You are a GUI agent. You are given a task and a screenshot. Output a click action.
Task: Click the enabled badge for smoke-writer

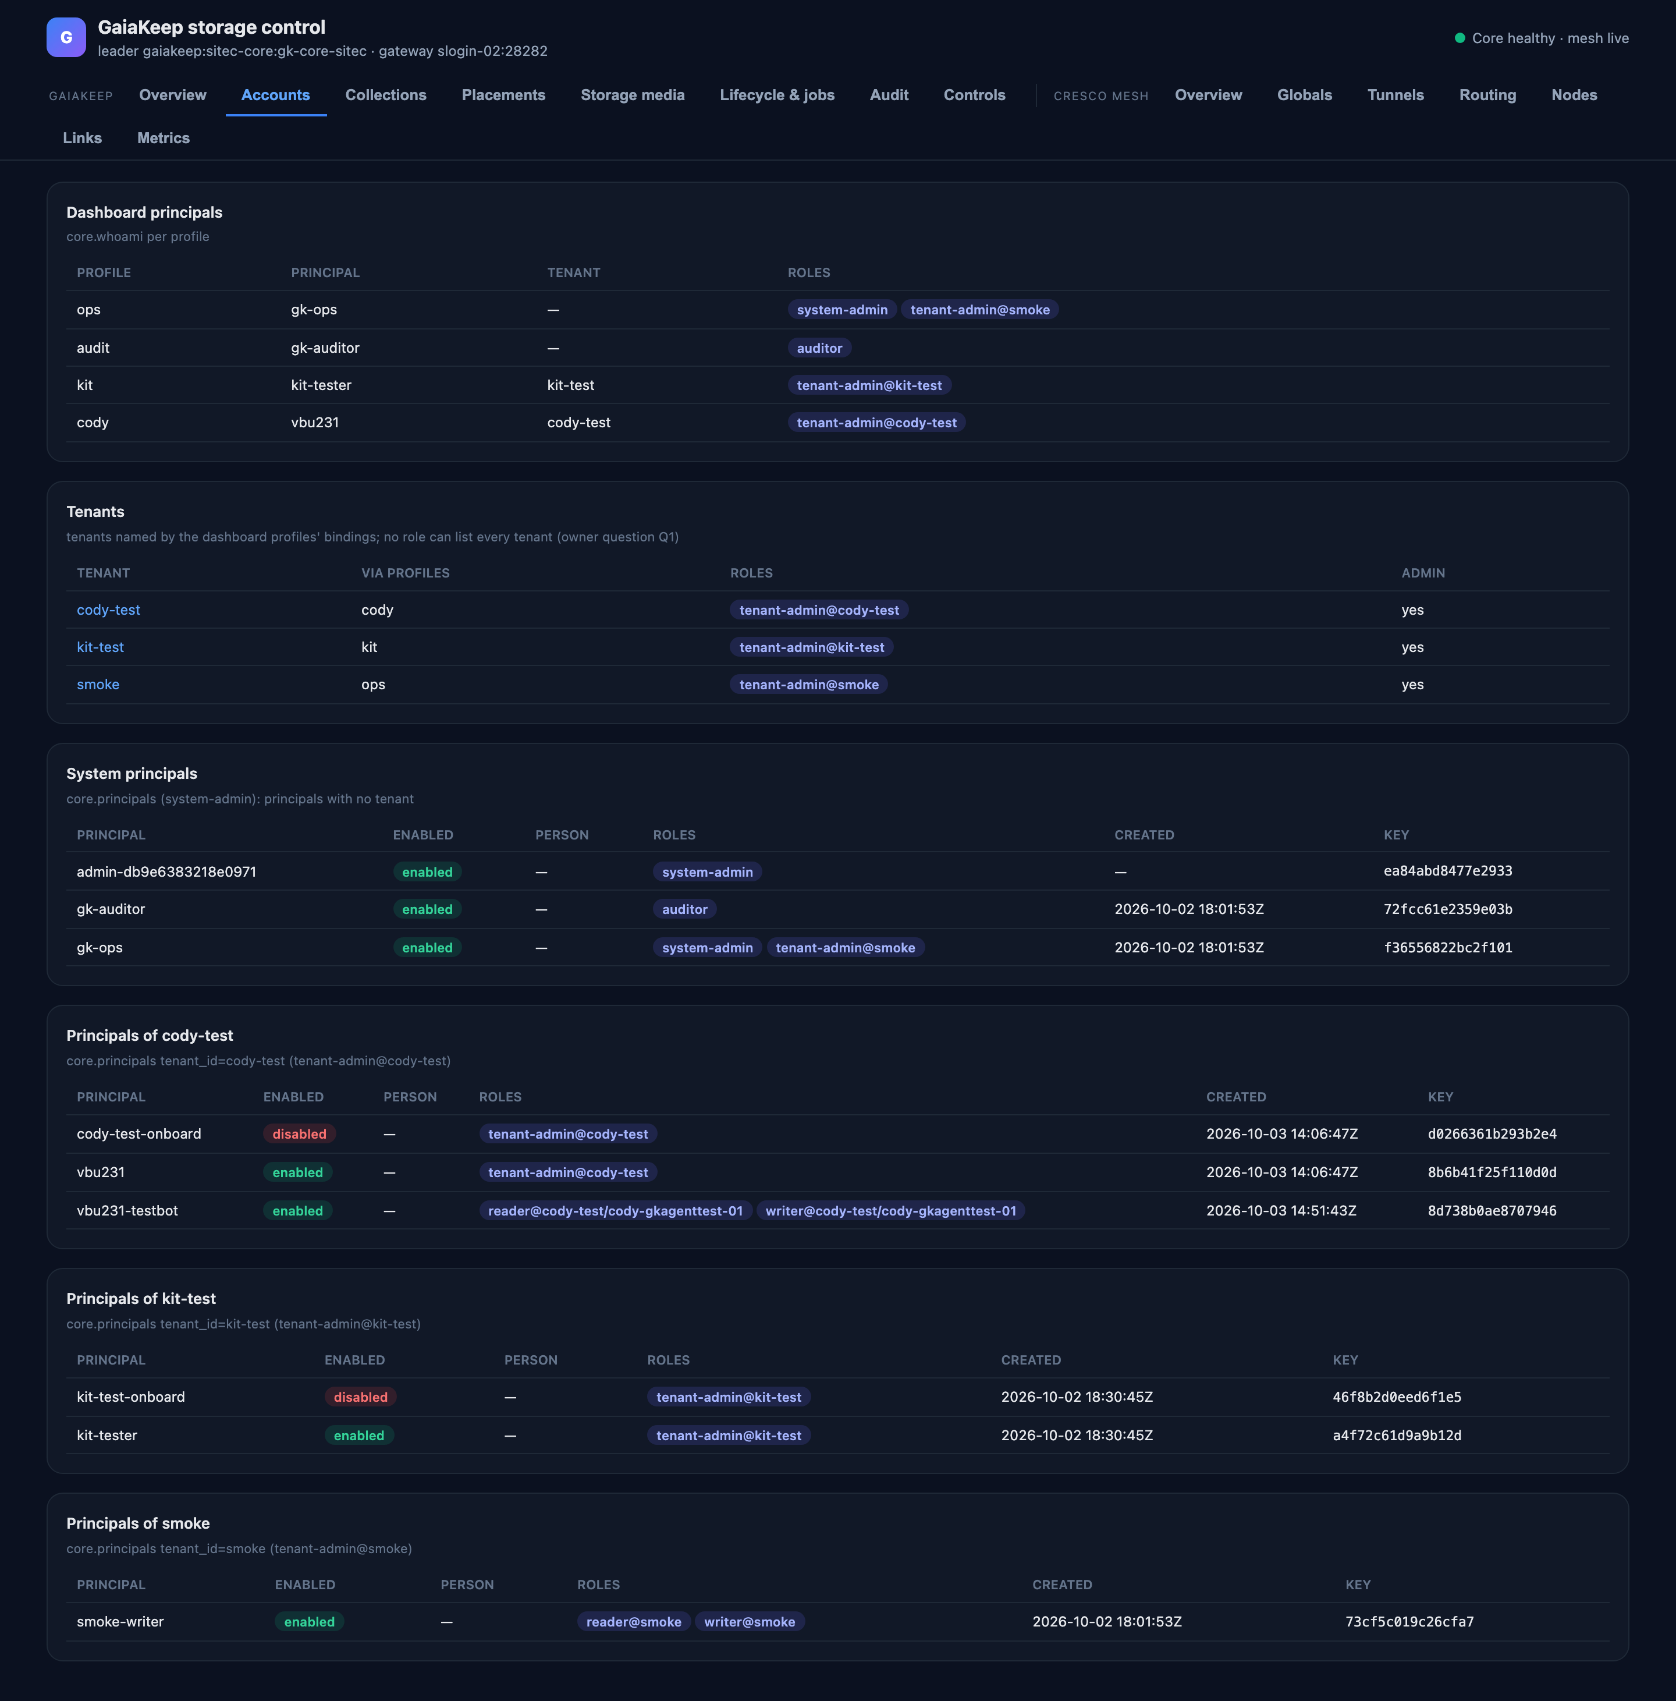click(309, 1622)
